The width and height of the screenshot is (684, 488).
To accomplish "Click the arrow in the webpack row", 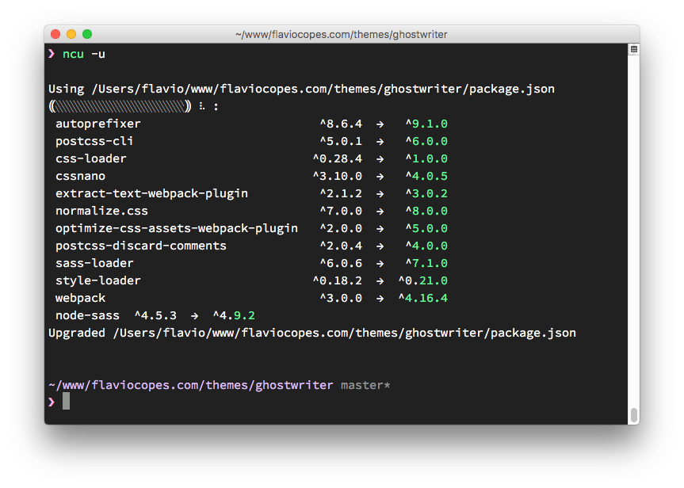I will click(380, 299).
